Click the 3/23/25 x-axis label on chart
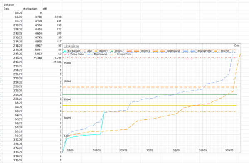The image size is (249, 163). tap(229, 150)
